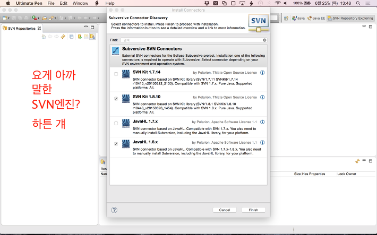Maximize the bottom-right properties view panel

[x=371, y=161]
